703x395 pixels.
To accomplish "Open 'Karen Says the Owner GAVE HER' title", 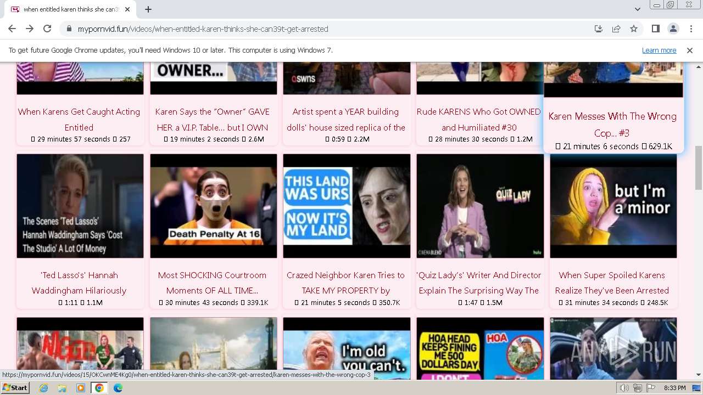I will point(213,119).
